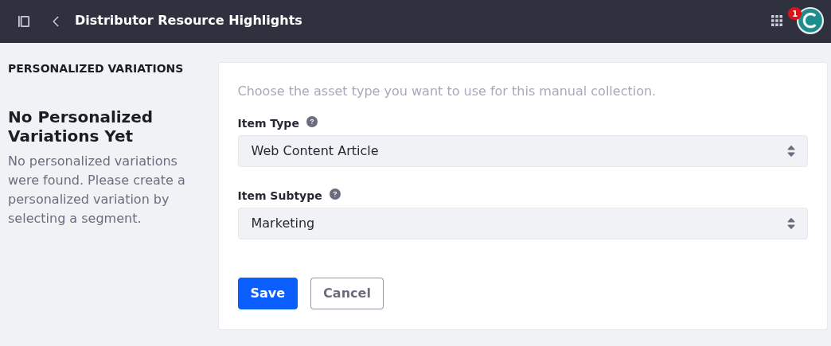Toggle the product menu sidebar icon

point(24,21)
